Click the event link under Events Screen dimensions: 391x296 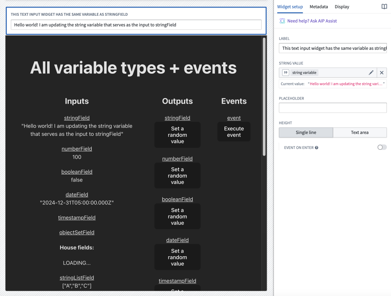[233, 118]
